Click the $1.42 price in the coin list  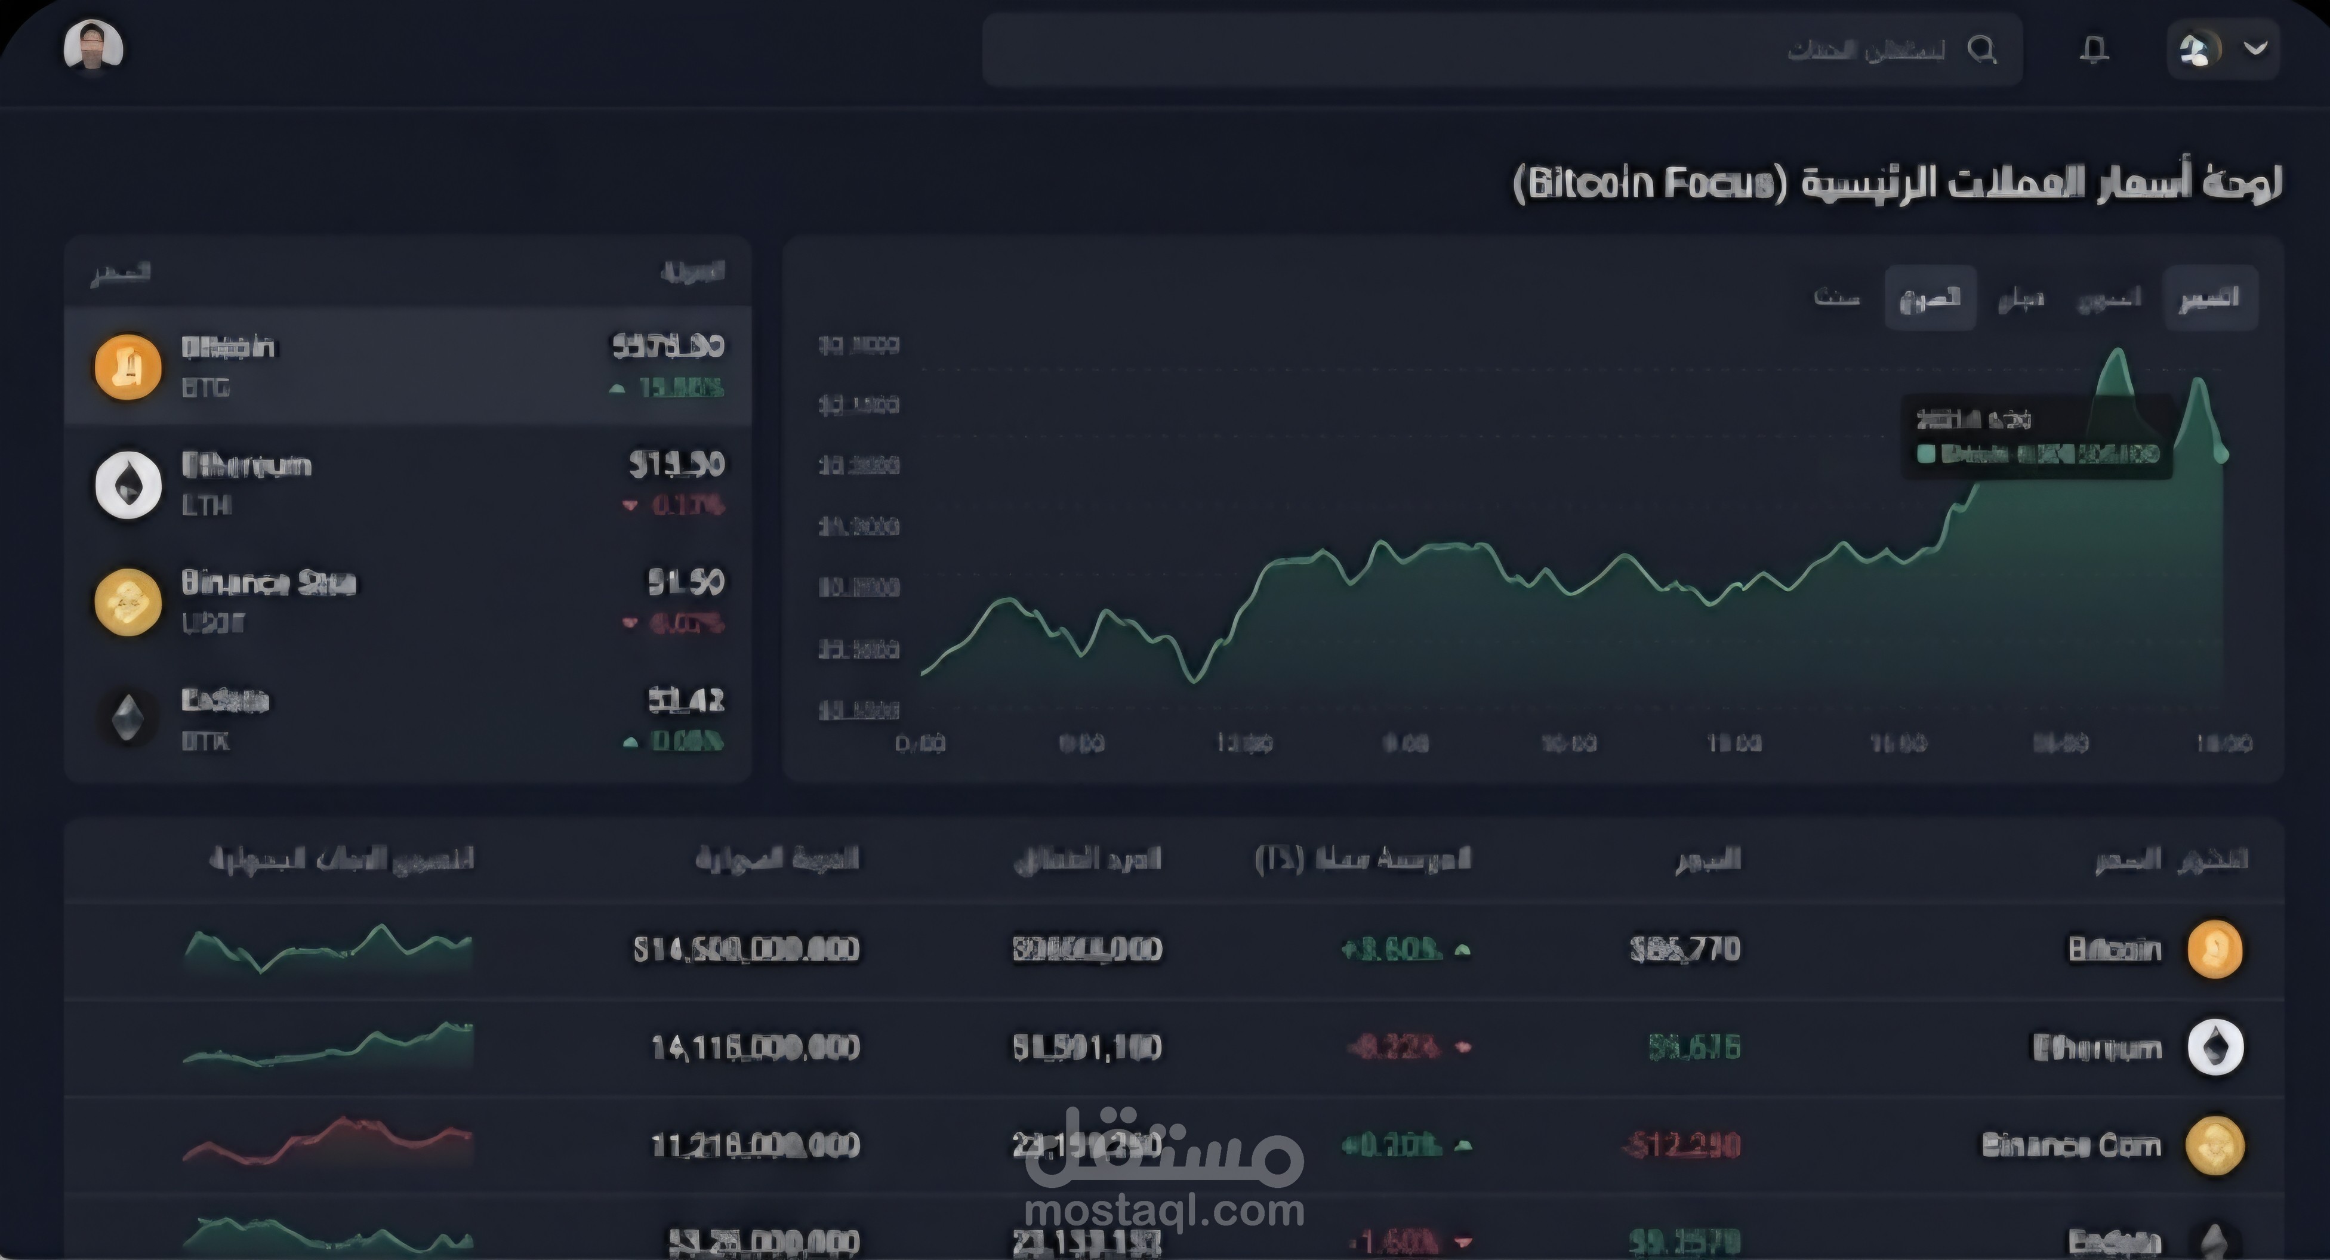pyautogui.click(x=686, y=700)
